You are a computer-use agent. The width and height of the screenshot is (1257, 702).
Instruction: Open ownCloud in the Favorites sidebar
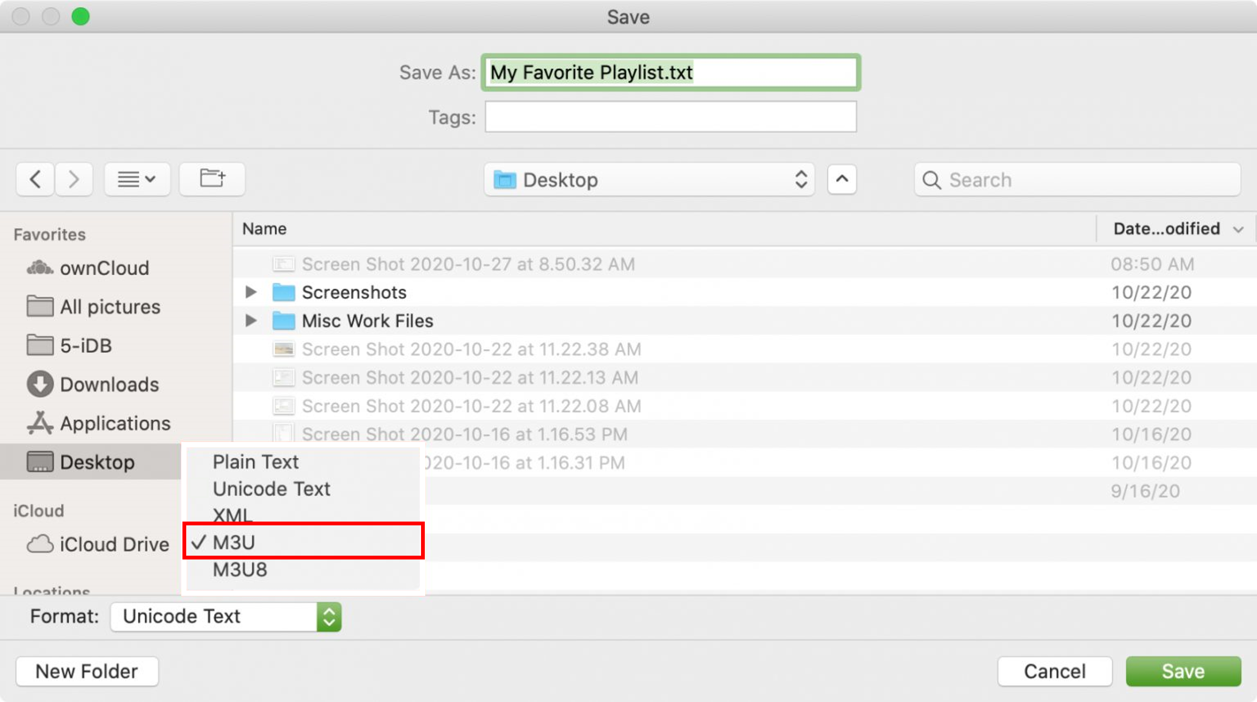tap(104, 268)
